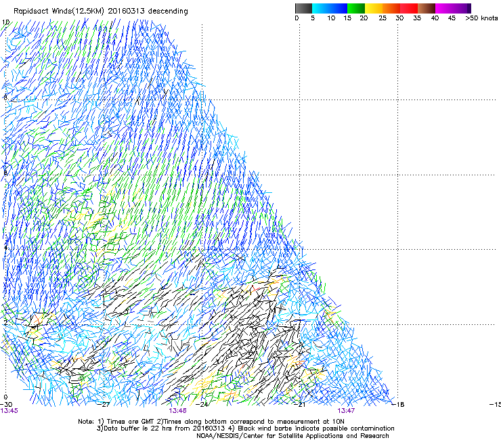Click the '-30' longitude axis label
This screenshot has height=440, width=501.
click(6, 405)
